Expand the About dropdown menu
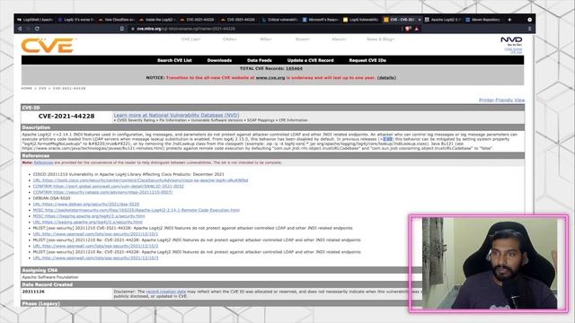Viewport: 575px width, 323px height. (x=339, y=39)
